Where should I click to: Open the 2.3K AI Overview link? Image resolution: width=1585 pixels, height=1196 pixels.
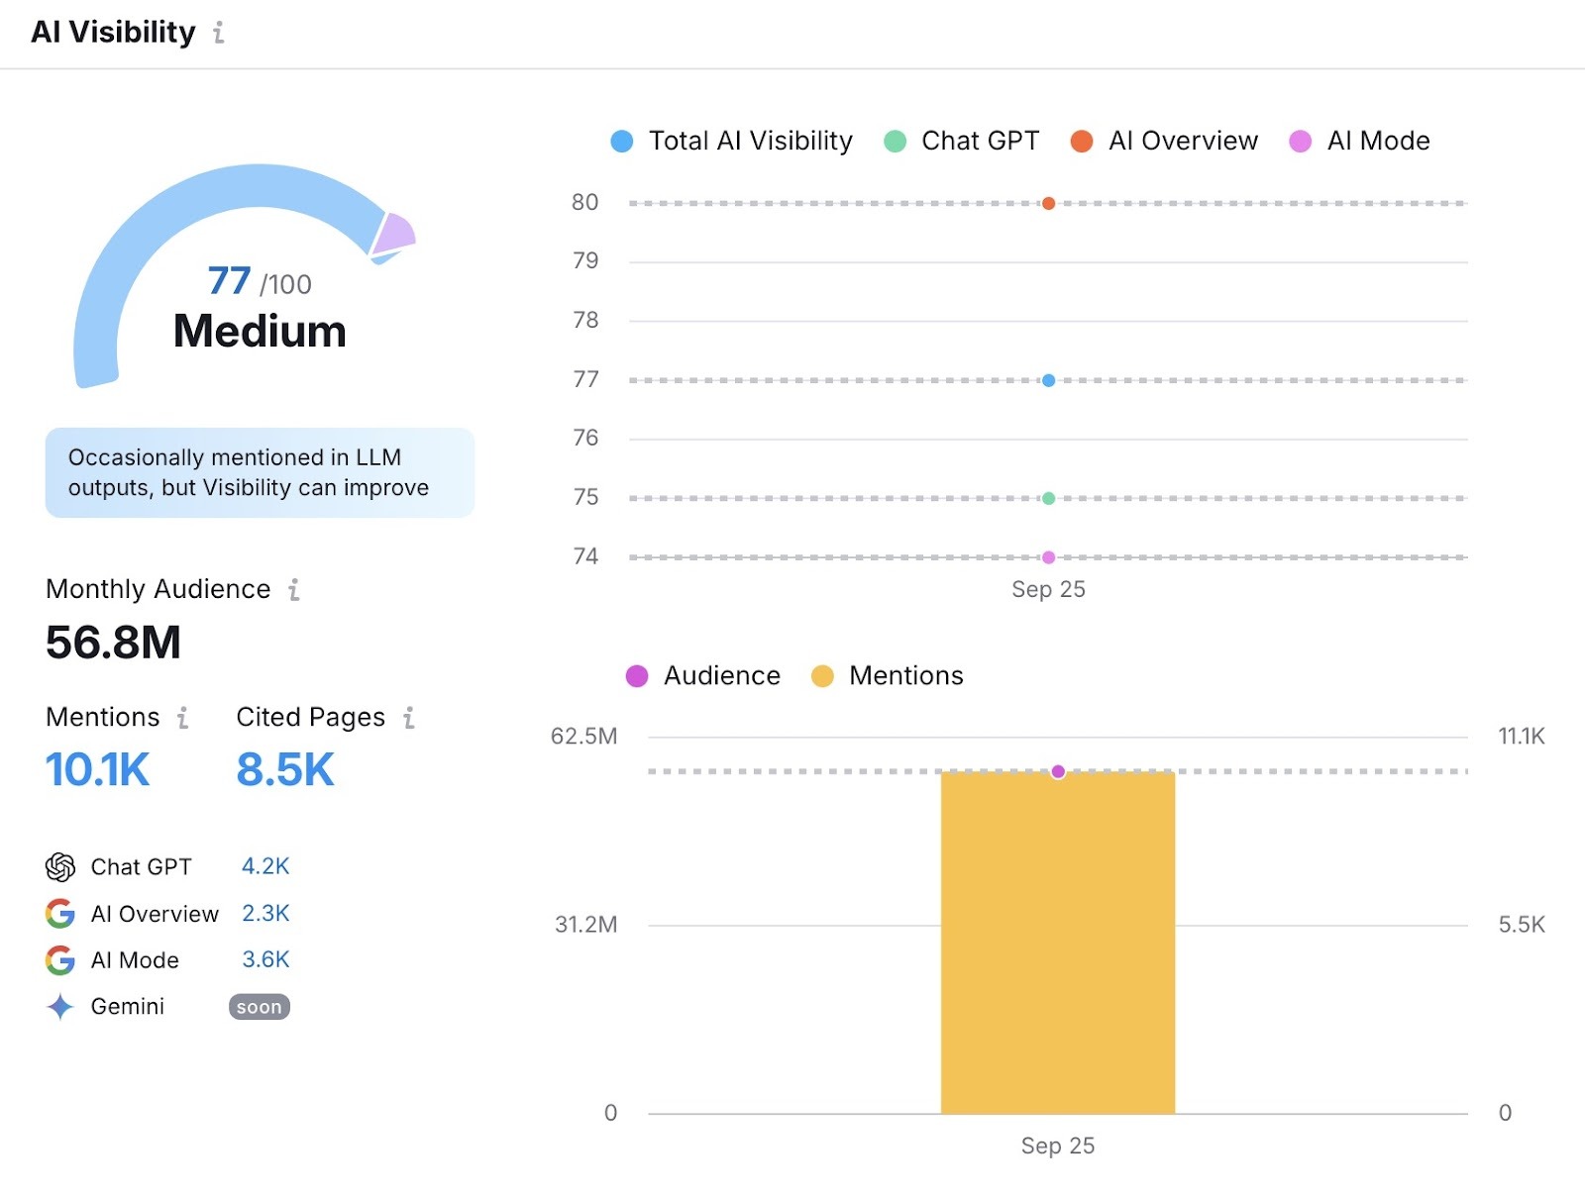[x=264, y=913]
